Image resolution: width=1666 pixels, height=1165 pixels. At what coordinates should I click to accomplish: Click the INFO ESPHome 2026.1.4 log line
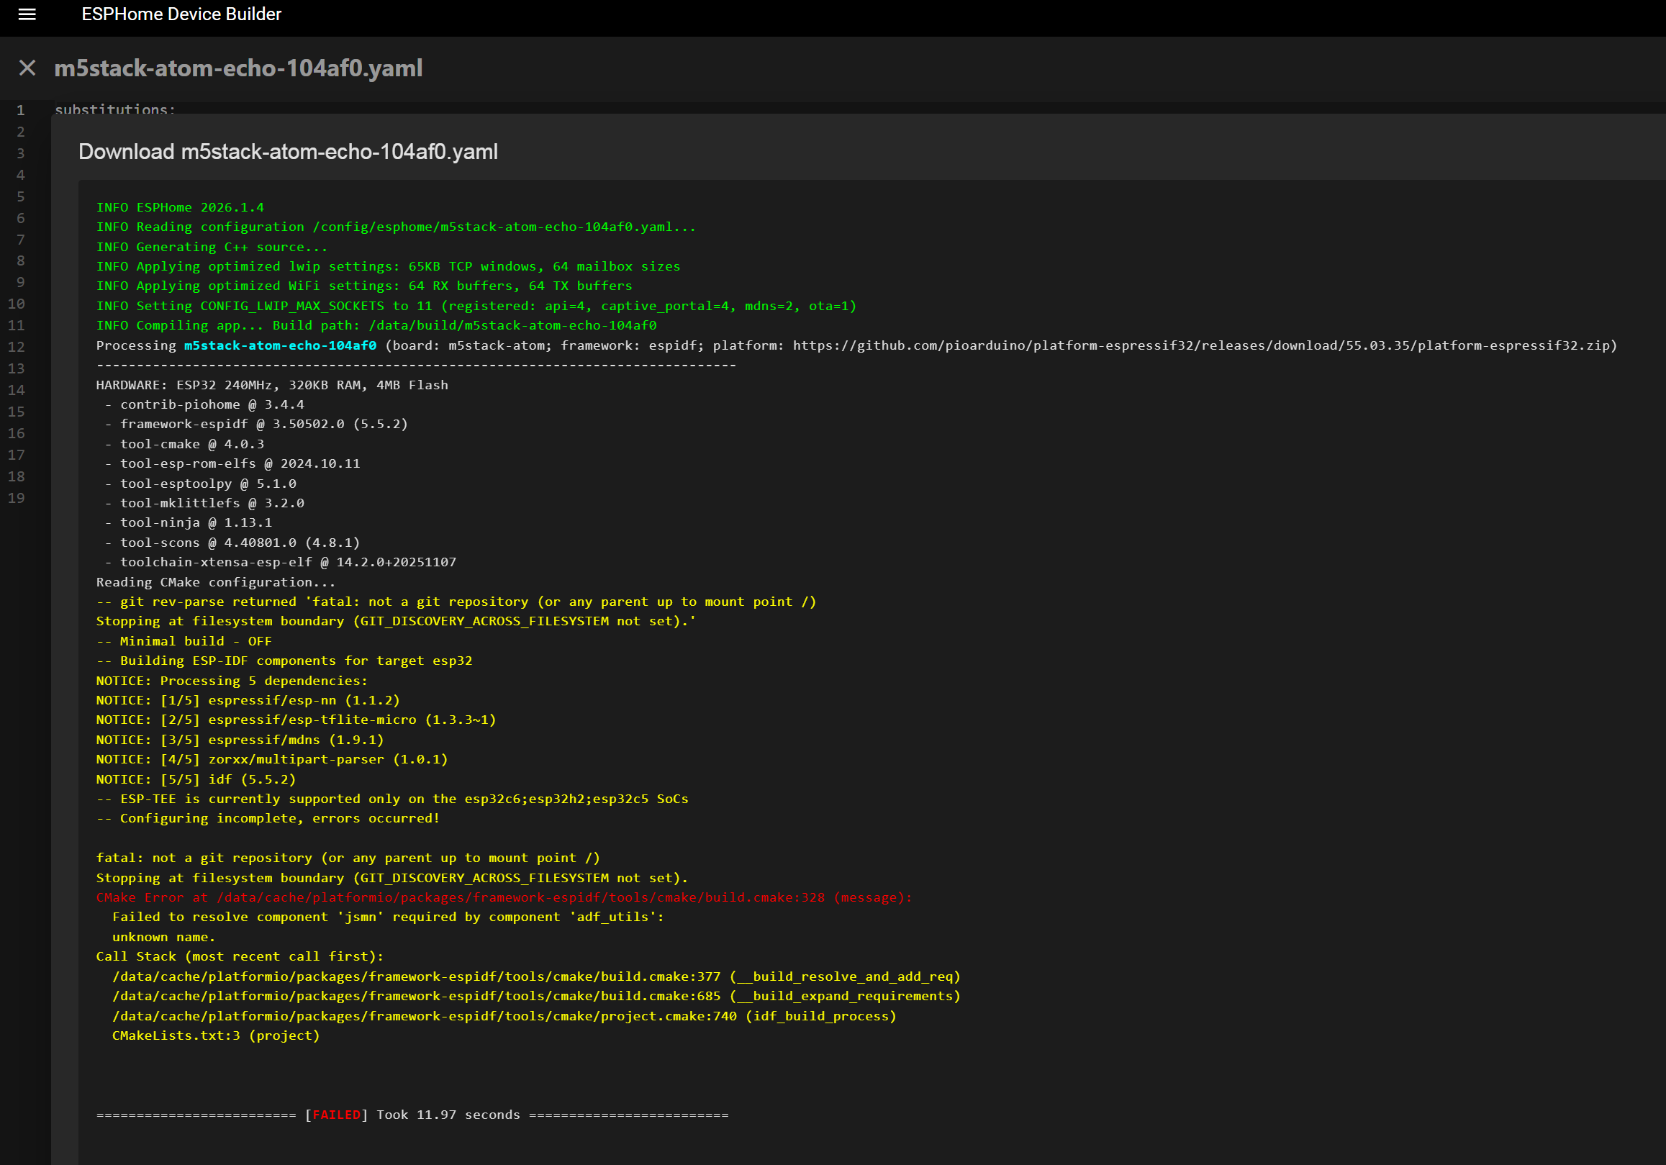(x=180, y=207)
